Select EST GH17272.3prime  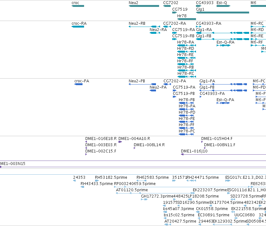pyautogui.click(x=144, y=199)
